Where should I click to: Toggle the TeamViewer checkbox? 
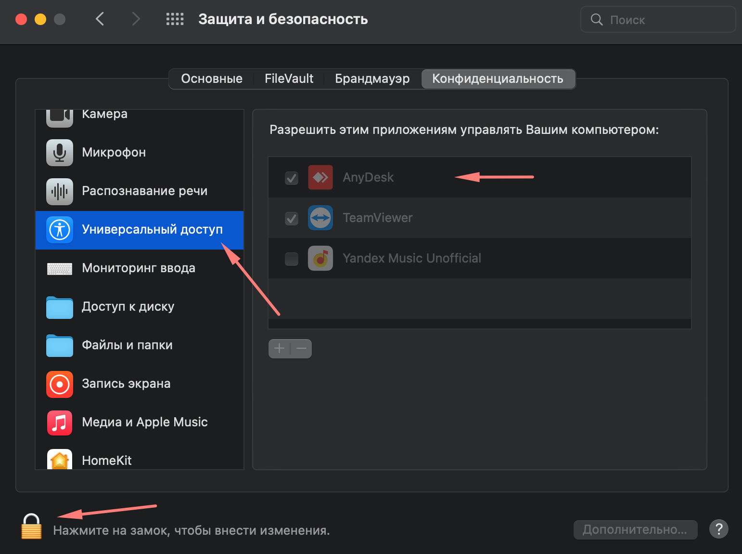pyautogui.click(x=292, y=219)
